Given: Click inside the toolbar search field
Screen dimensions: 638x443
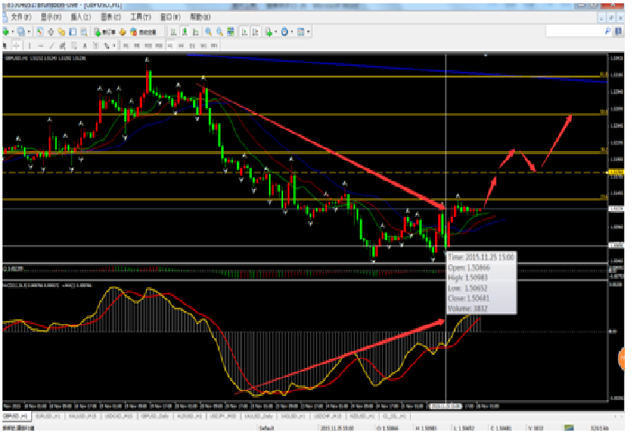Looking at the screenshot, I should (x=574, y=31).
